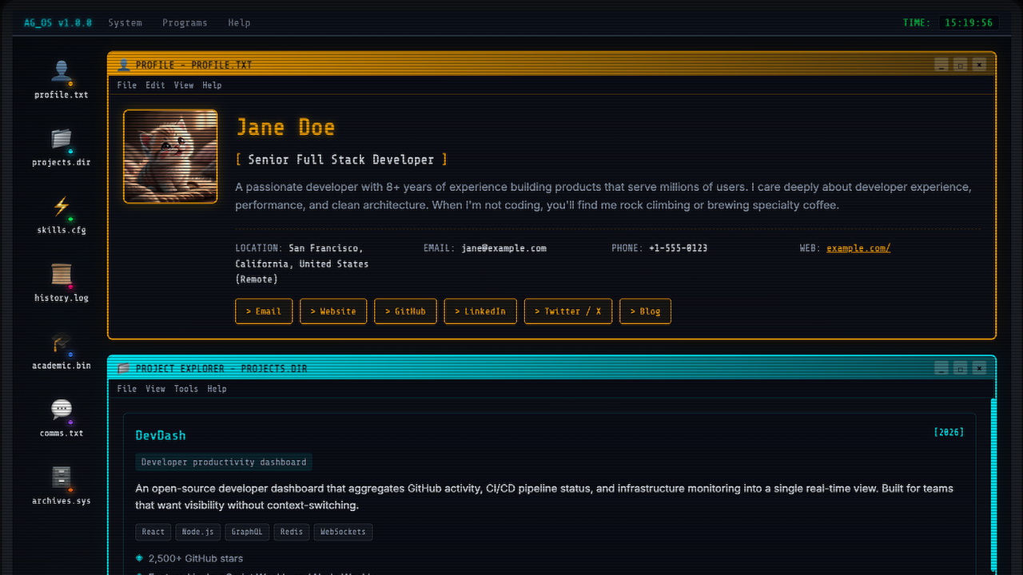Open the projects.dir folder icon
This screenshot has width=1023, height=575.
click(62, 148)
